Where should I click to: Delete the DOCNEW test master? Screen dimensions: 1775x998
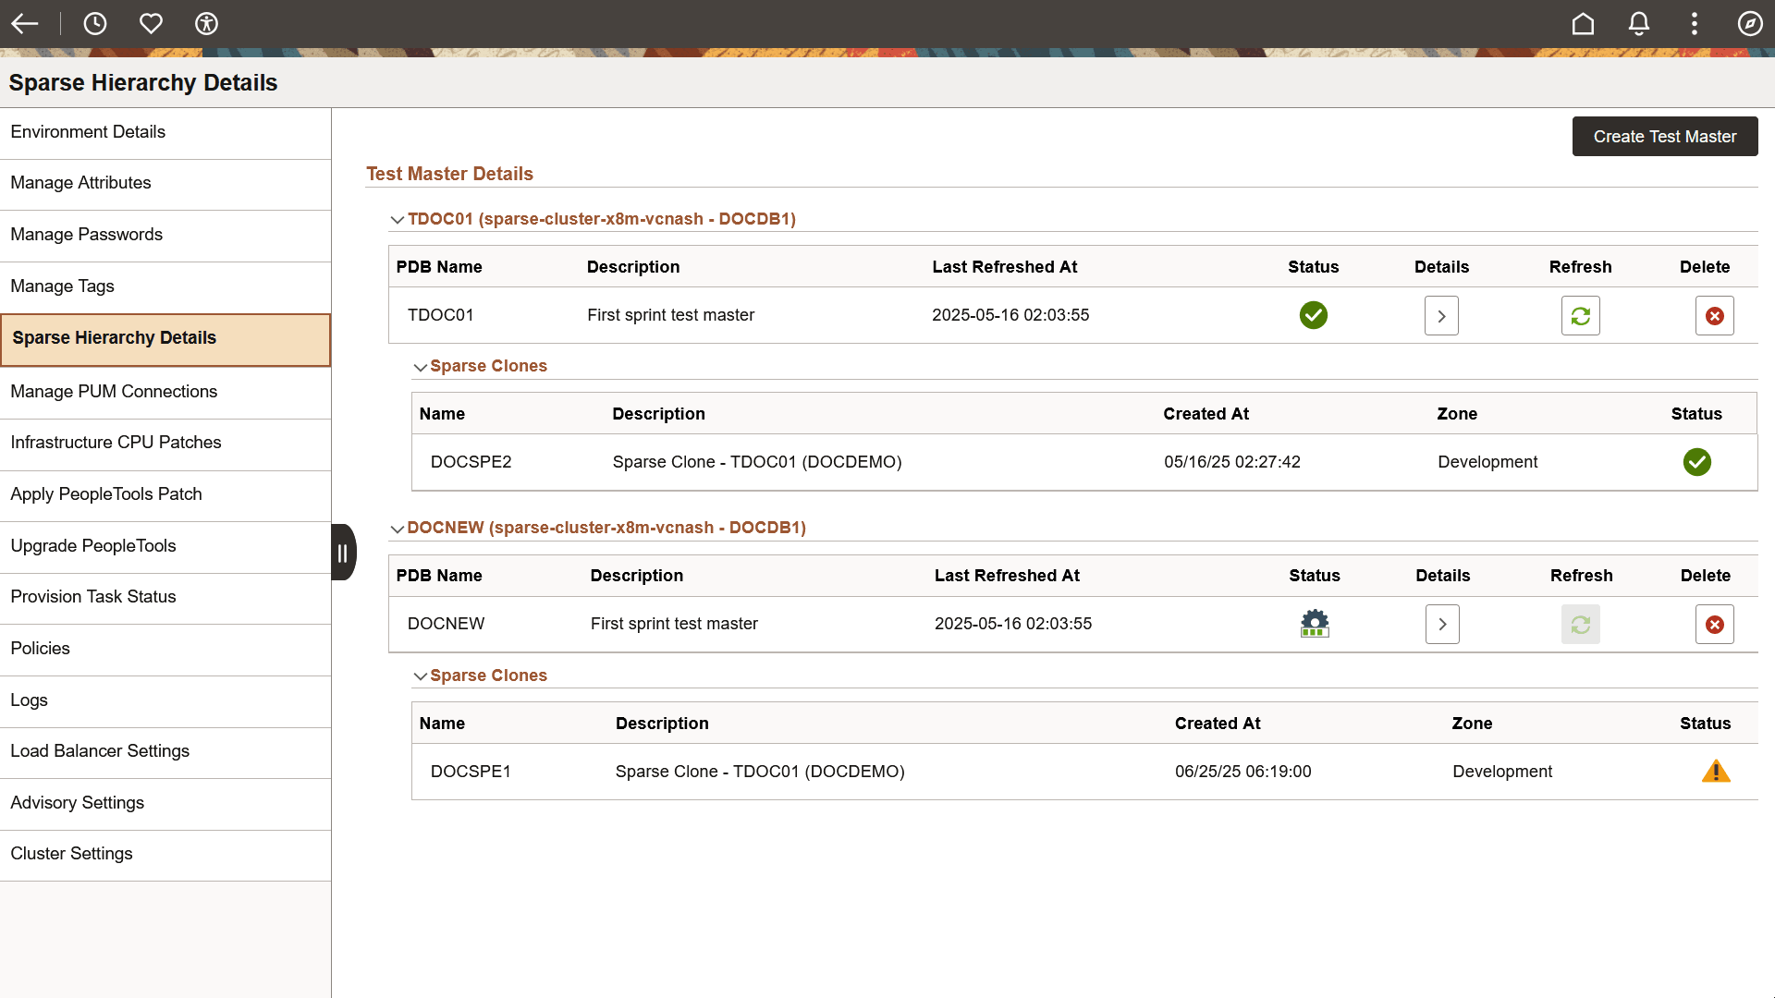coord(1715,624)
